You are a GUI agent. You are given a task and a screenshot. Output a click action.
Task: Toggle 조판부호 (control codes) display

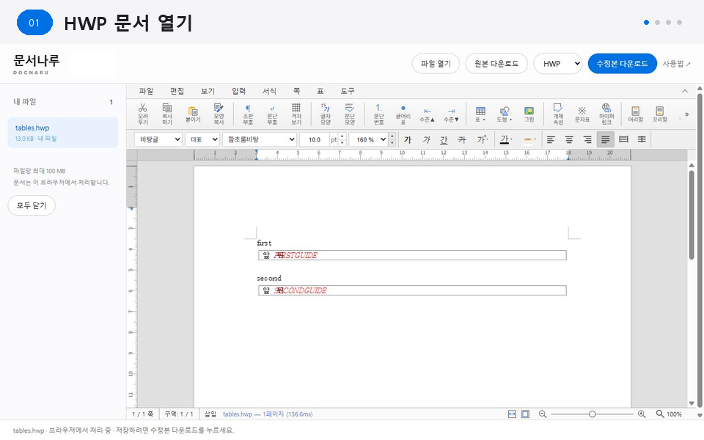pos(248,114)
